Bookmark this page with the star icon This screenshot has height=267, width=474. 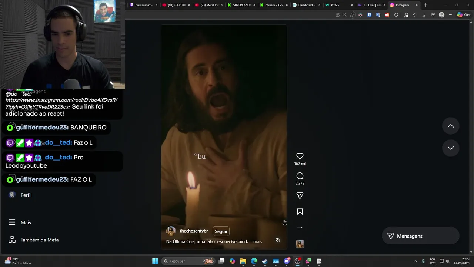point(351,15)
